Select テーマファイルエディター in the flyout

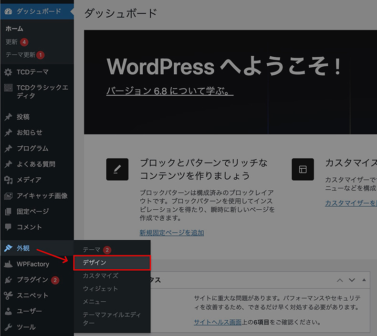click(x=112, y=319)
